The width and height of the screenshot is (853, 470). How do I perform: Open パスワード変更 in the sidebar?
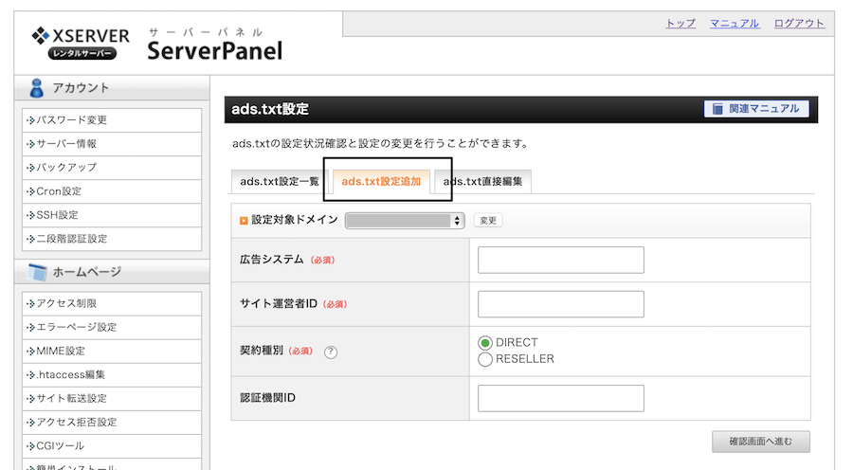(112, 120)
